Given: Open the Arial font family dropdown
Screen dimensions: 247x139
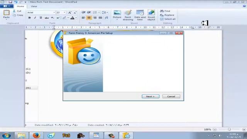Looking at the screenshot, I should (x=54, y=12).
